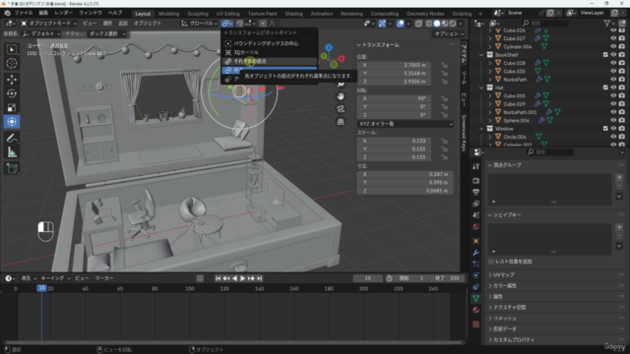
Task: Expand Cube.028 in the outliner
Action: point(490,63)
